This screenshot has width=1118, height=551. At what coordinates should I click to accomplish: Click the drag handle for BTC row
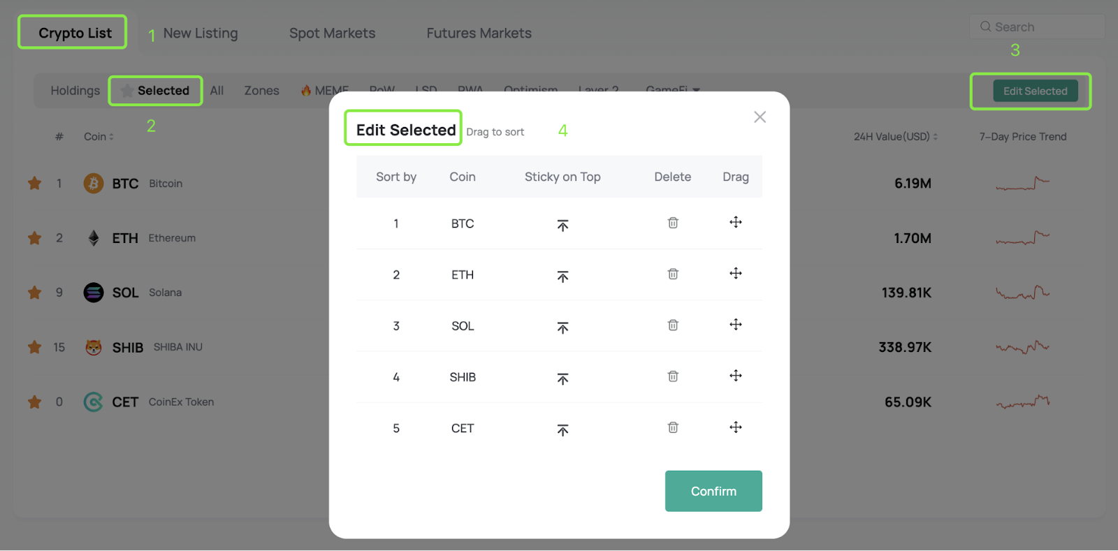[x=736, y=222]
